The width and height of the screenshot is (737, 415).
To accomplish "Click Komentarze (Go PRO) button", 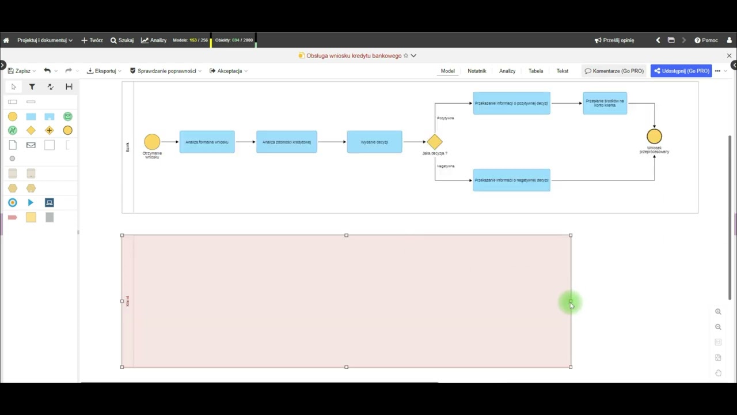I will pyautogui.click(x=614, y=71).
